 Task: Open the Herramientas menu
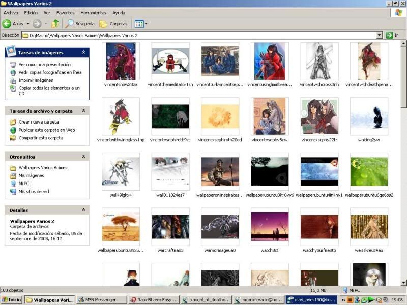[94, 13]
